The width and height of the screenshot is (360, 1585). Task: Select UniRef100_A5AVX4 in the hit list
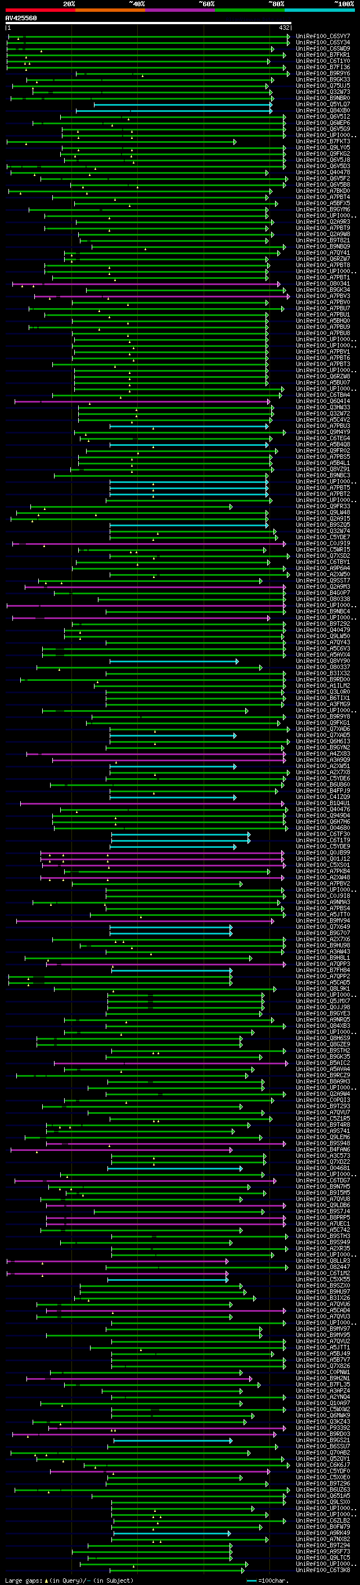tap(323, 654)
